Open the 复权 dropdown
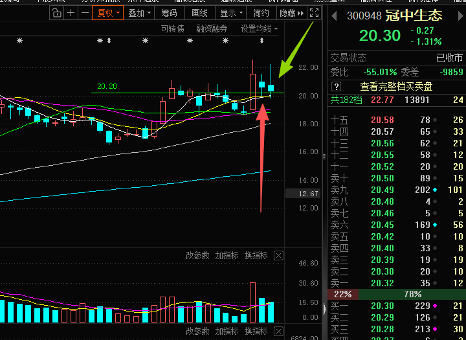The image size is (466, 340). (107, 13)
